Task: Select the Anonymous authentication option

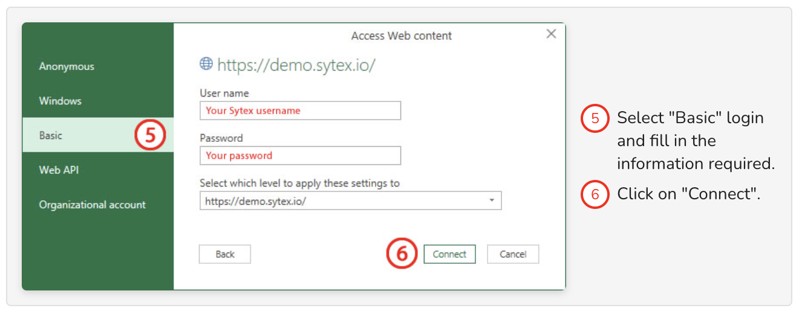Action: pos(67,66)
